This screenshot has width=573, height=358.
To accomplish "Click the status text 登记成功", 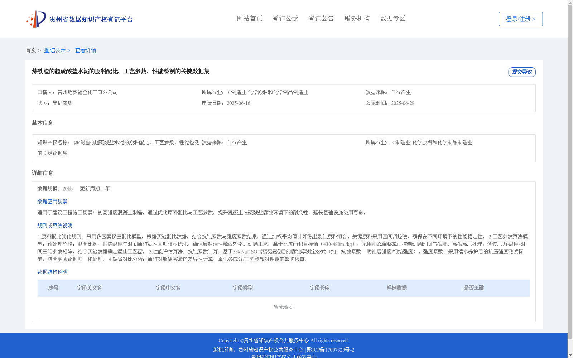I will (x=62, y=103).
